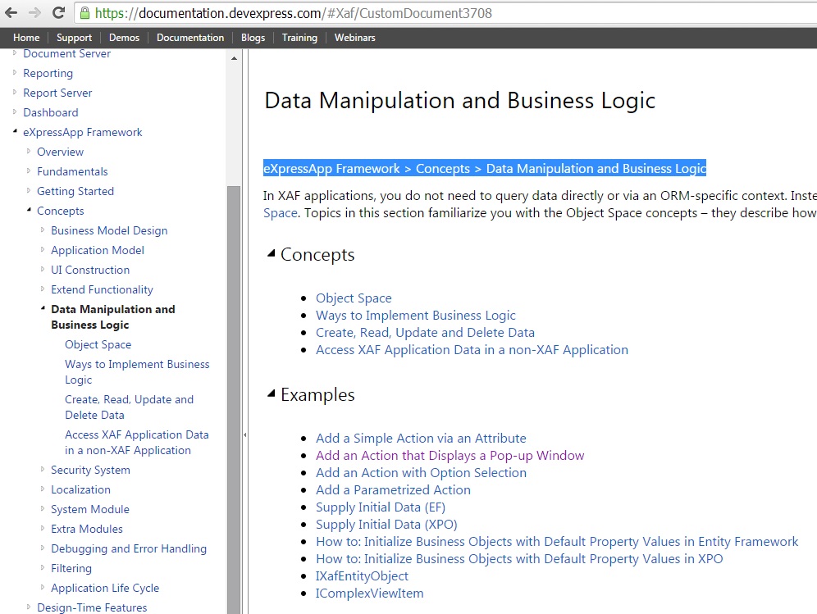Select Localization in the sidebar tree
The width and height of the screenshot is (817, 614).
click(x=80, y=489)
